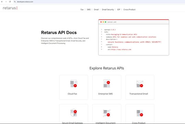Open the SMS menu item
The image size is (185, 124).
[89, 10]
